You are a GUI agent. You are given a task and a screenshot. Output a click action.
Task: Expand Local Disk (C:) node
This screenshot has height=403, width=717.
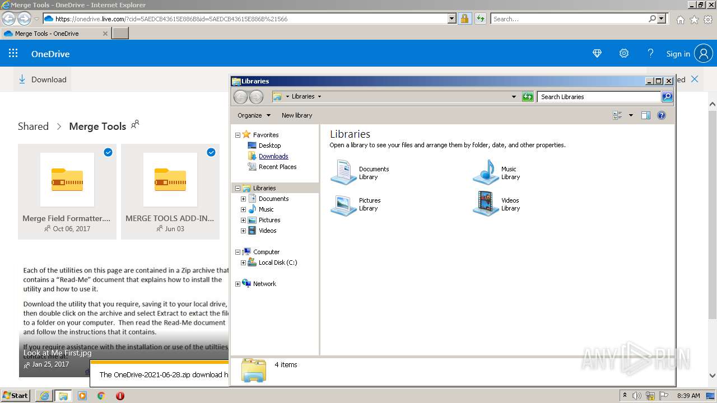point(243,263)
